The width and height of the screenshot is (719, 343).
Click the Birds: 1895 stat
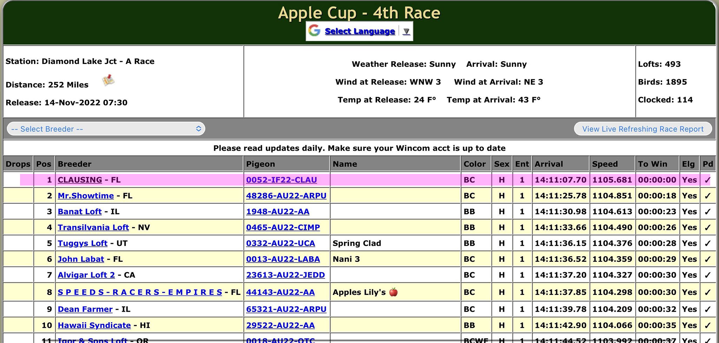tap(662, 82)
